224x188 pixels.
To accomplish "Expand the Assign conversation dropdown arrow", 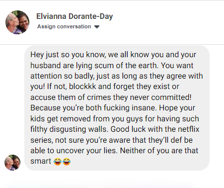I will click(97, 27).
